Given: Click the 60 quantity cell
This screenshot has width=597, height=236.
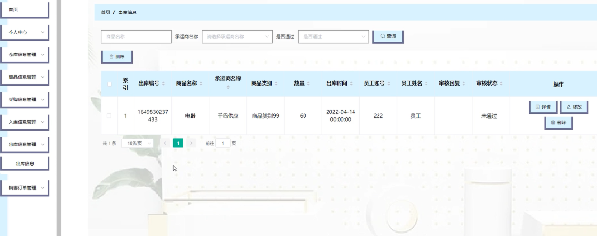Looking at the screenshot, I should pyautogui.click(x=303, y=115).
